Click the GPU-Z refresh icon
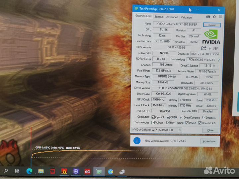The height and width of the screenshot is (179, 239). pos(214,17)
